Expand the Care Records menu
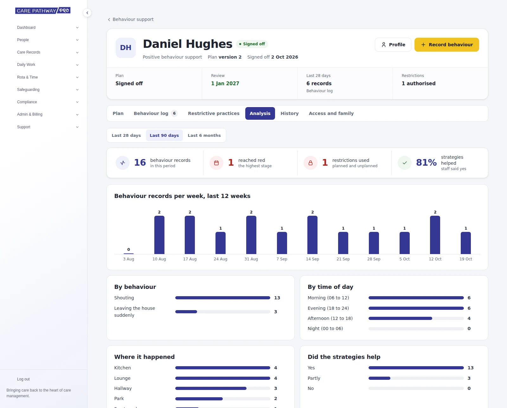This screenshot has width=507, height=408. click(48, 52)
